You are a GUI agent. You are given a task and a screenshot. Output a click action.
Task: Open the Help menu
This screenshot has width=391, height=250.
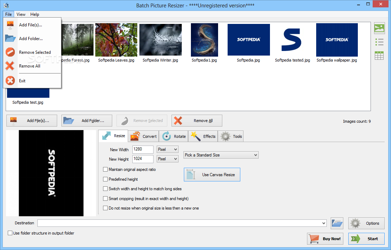pos(35,14)
